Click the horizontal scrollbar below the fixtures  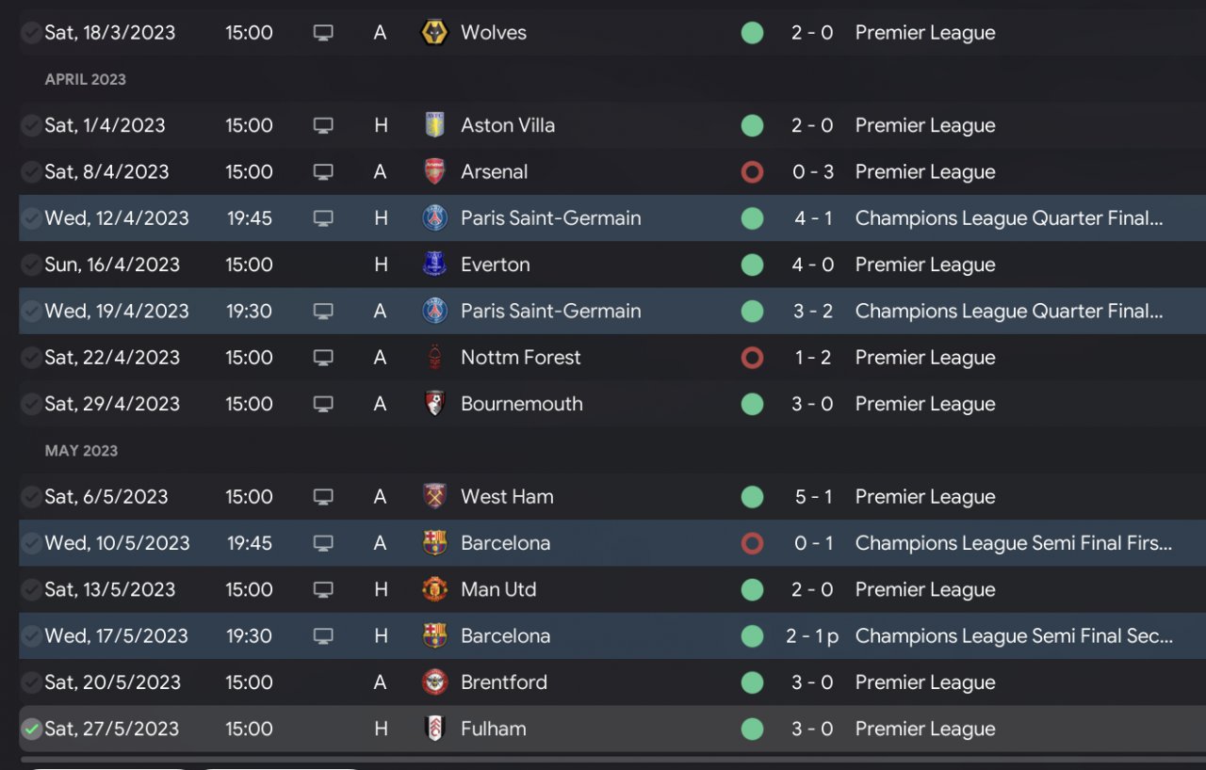(603, 759)
